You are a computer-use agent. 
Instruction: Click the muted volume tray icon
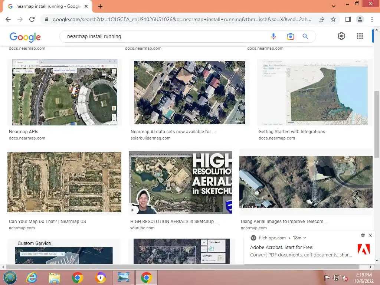click(x=345, y=278)
